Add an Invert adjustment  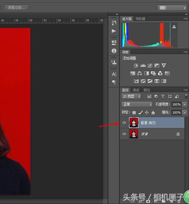[x=136, y=81]
